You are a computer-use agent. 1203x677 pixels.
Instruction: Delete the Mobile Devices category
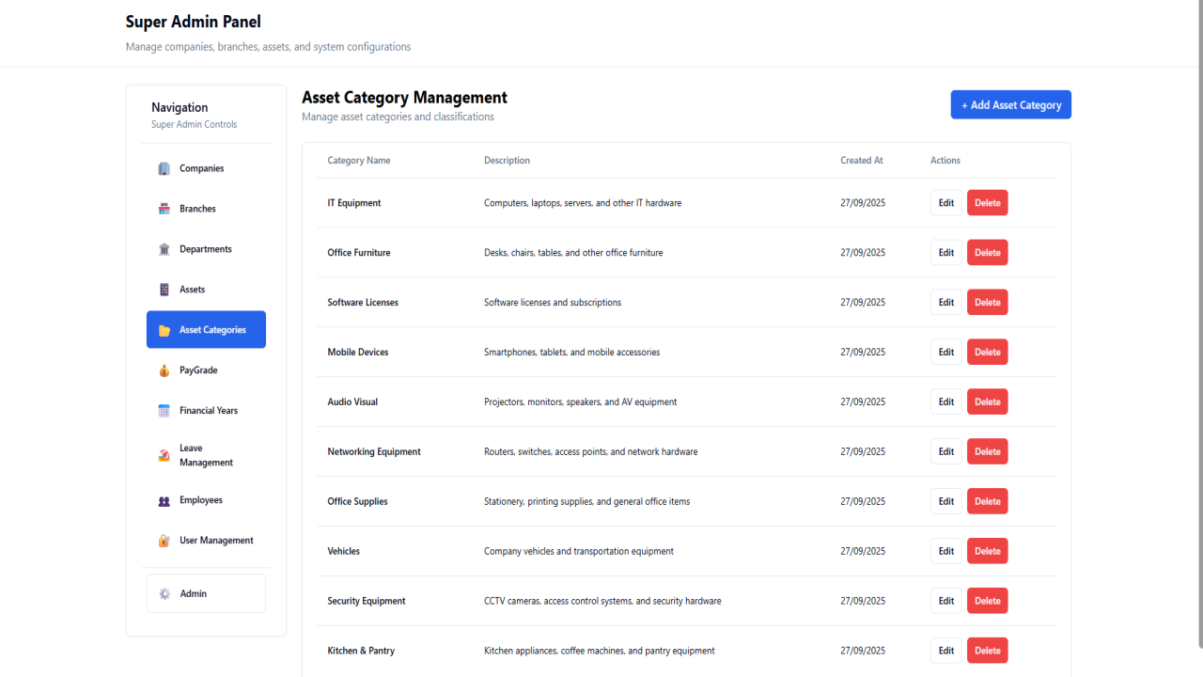pyautogui.click(x=987, y=353)
